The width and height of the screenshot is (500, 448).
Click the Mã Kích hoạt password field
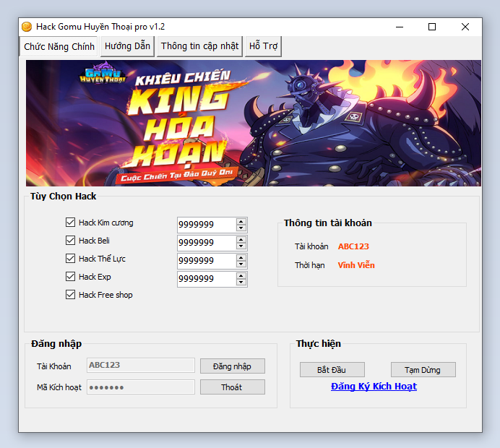point(141,387)
